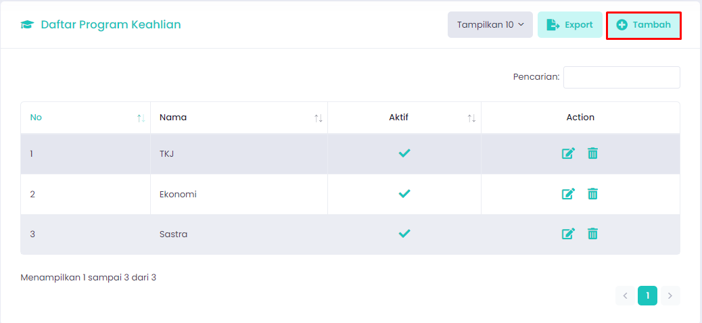Click the Aktif checkmark for TKJ
The height and width of the screenshot is (323, 702).
(x=404, y=153)
